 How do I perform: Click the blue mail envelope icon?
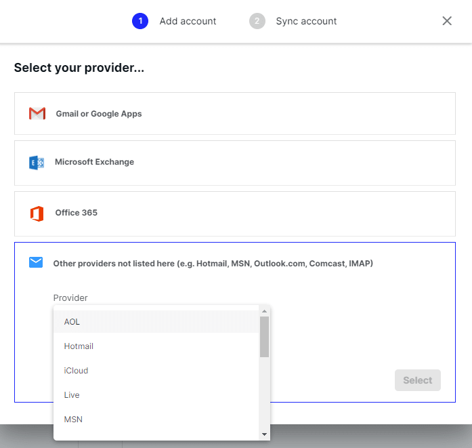36,262
